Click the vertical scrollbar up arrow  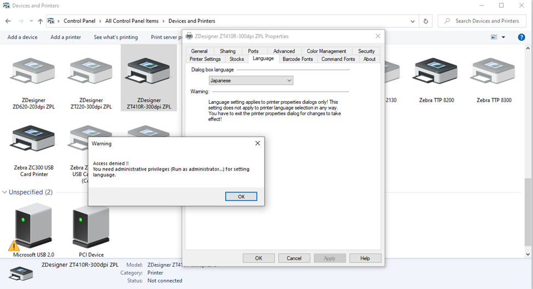click(x=528, y=48)
